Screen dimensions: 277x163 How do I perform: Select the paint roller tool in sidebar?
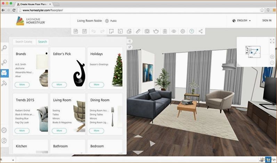pyautogui.click(x=4, y=83)
